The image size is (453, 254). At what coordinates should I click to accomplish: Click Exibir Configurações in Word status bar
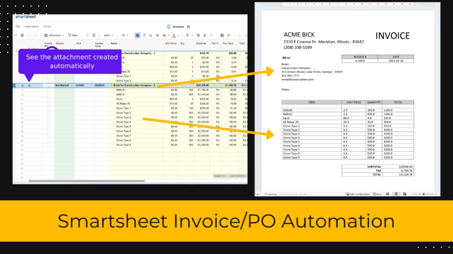click(x=357, y=194)
